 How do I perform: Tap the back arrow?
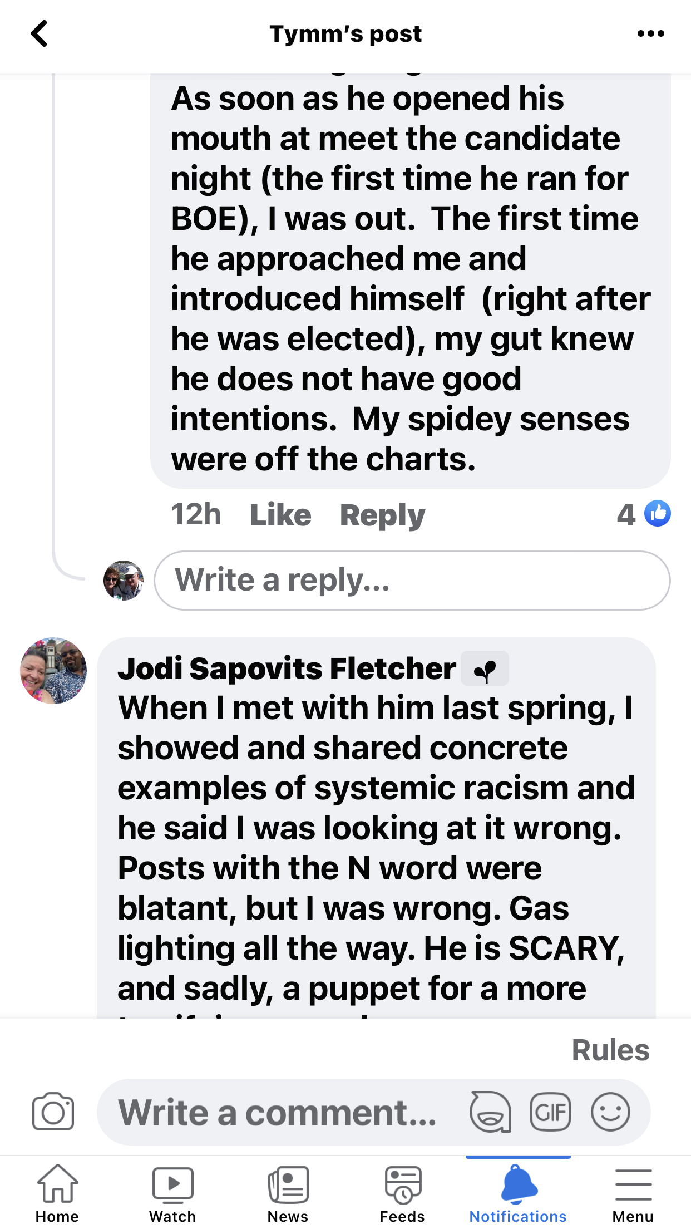tap(39, 33)
